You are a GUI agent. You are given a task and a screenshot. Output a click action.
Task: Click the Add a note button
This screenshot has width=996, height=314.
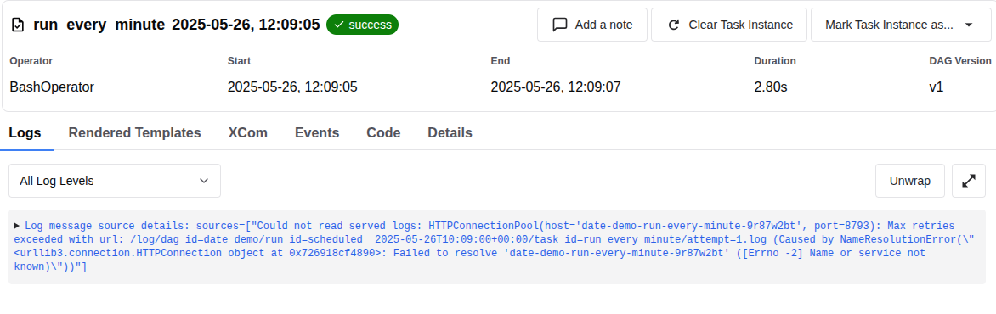coord(592,25)
